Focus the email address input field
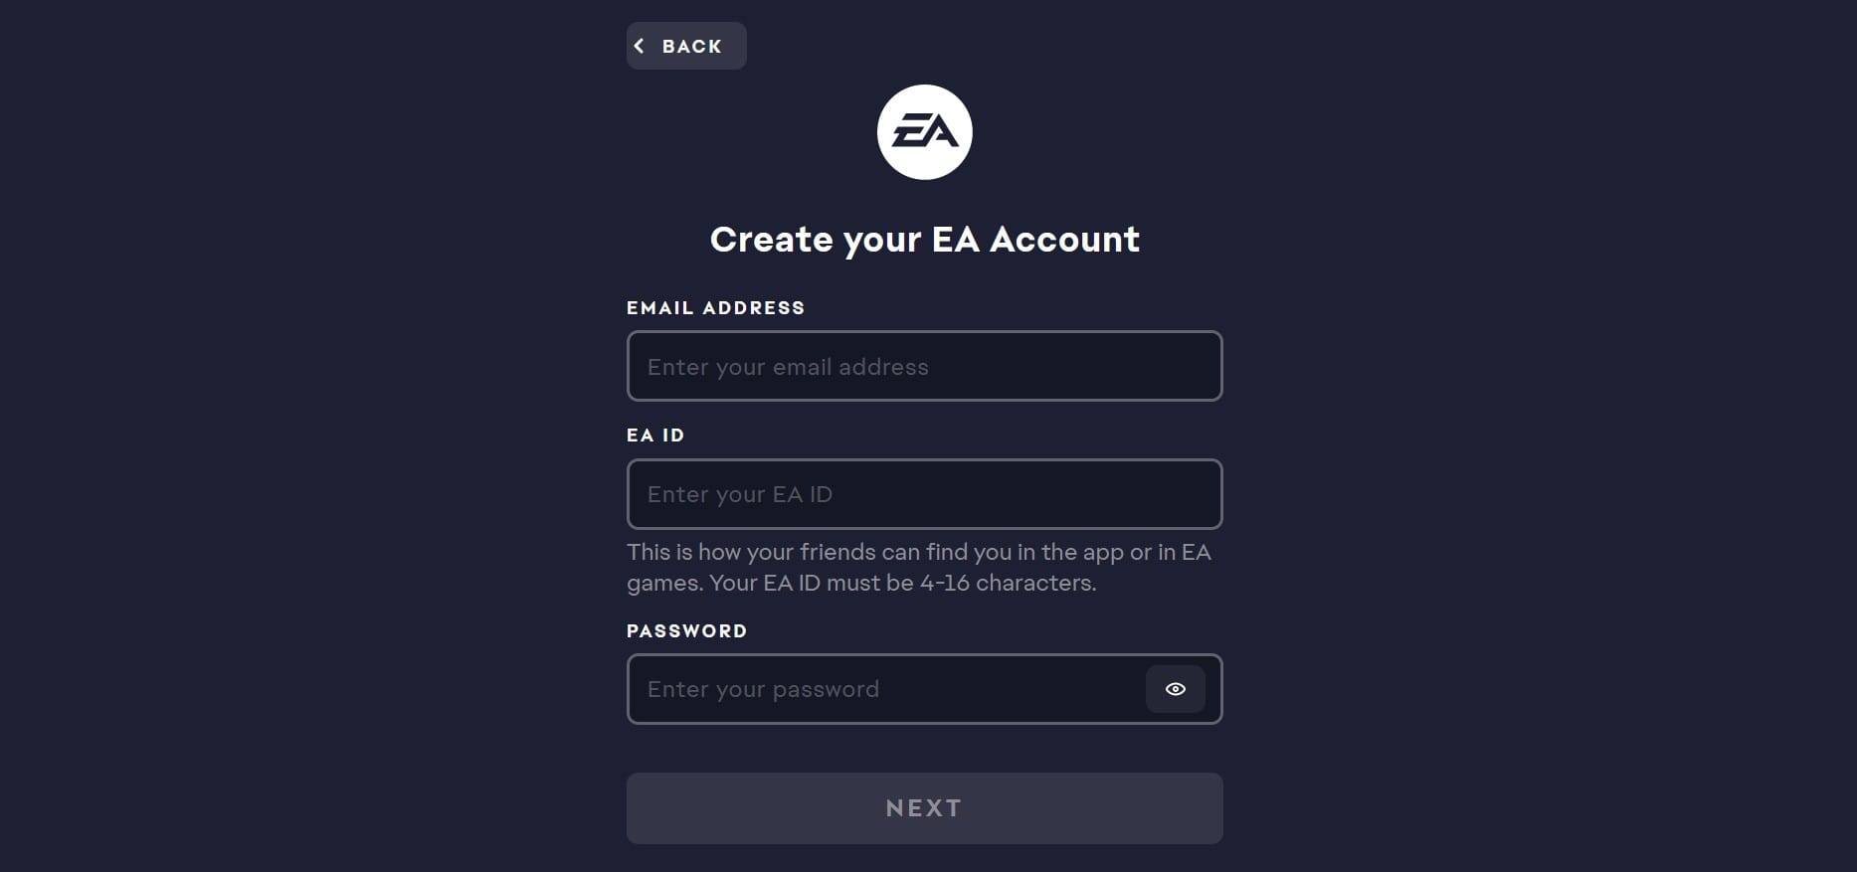The image size is (1857, 872). [x=924, y=366]
